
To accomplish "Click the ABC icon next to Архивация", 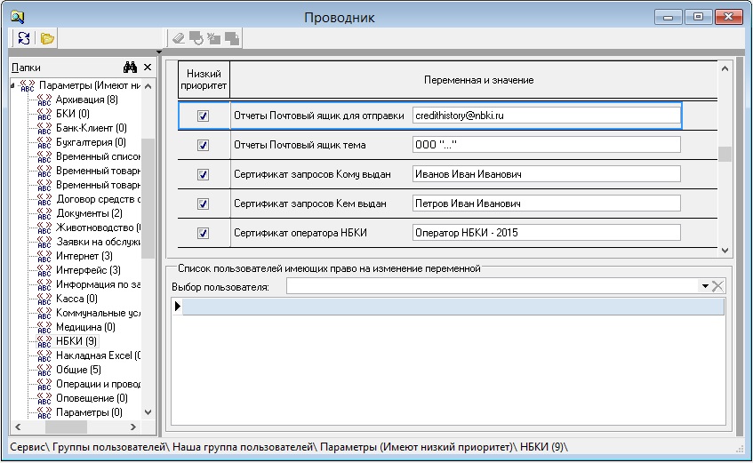I will [44, 100].
